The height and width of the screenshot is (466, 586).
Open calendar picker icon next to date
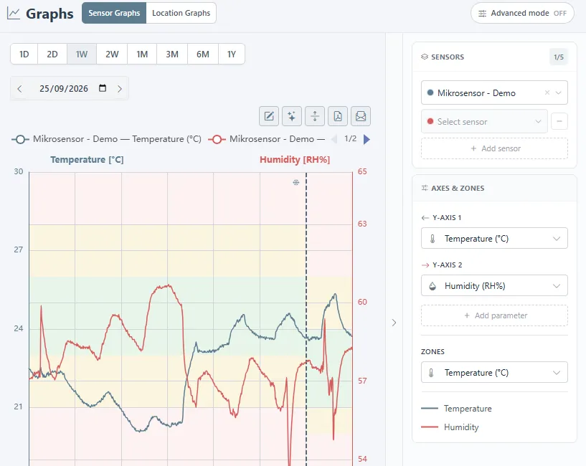(103, 88)
